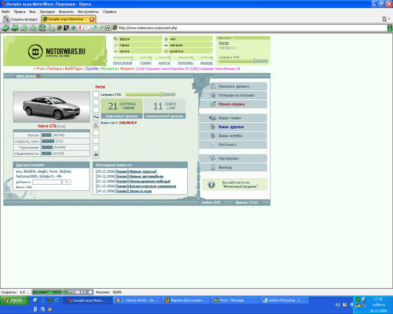Click the security icon at address bar end
This screenshot has height=314, width=393.
click(390, 28)
